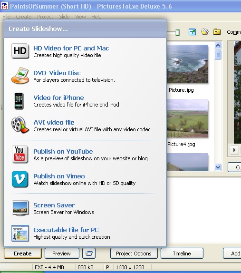Open the View menu
Screen dimensions: 241x273
[x=80, y=17]
